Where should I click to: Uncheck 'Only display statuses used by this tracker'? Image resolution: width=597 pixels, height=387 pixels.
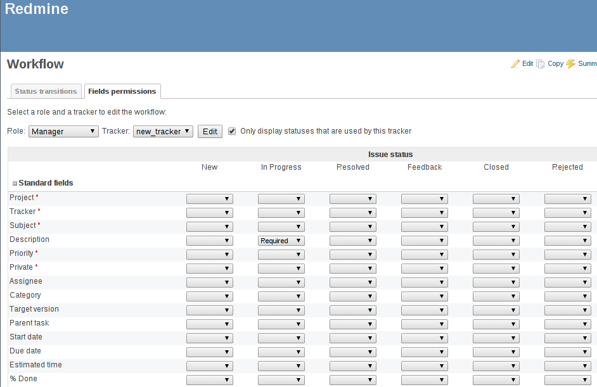pyautogui.click(x=232, y=131)
